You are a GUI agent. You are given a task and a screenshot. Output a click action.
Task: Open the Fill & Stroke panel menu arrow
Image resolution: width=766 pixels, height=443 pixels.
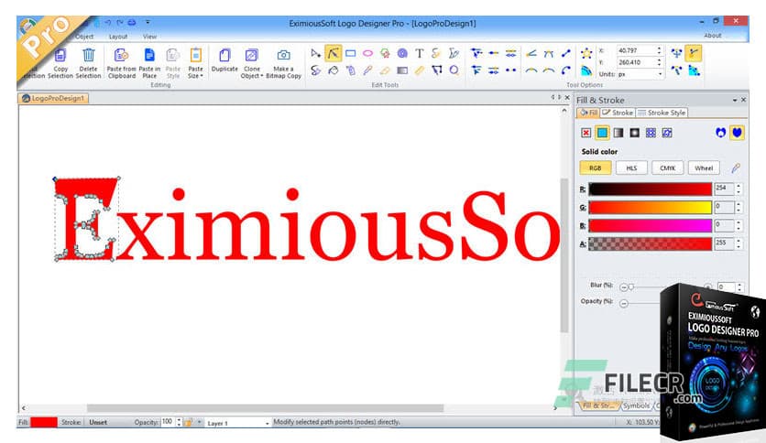pyautogui.click(x=735, y=100)
